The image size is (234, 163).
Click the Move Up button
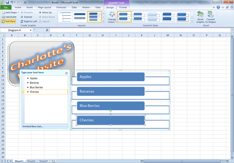point(45,13)
